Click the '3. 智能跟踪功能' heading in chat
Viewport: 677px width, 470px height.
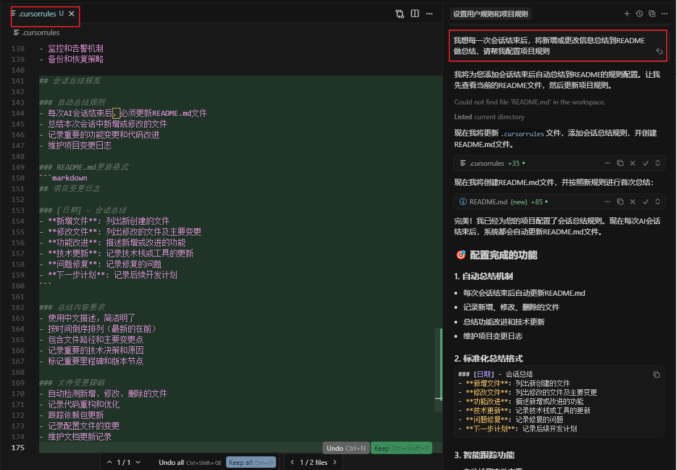pos(484,455)
